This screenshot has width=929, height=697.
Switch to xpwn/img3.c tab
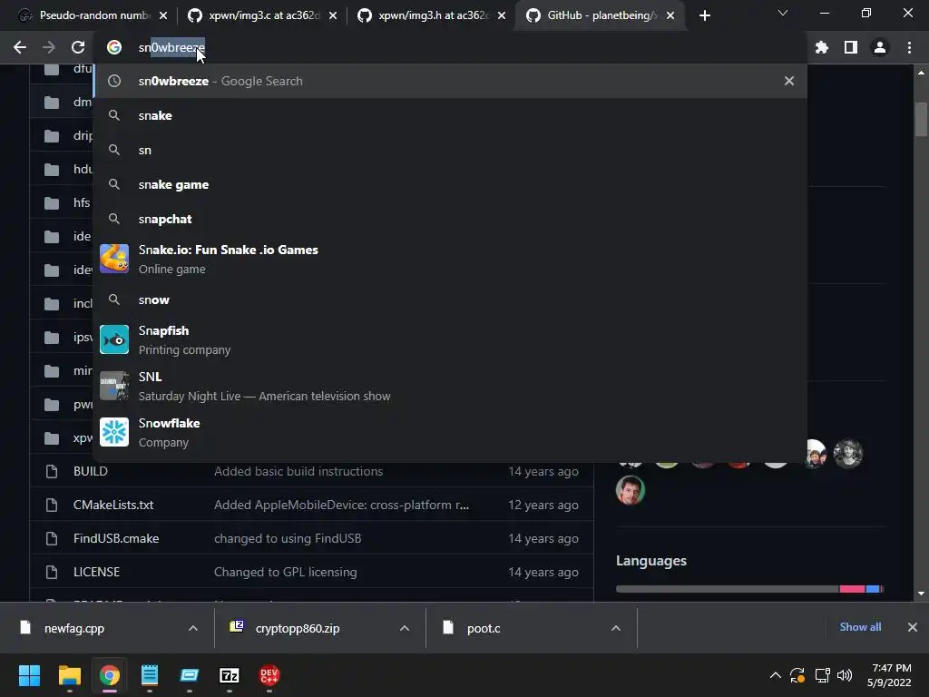coord(262,15)
